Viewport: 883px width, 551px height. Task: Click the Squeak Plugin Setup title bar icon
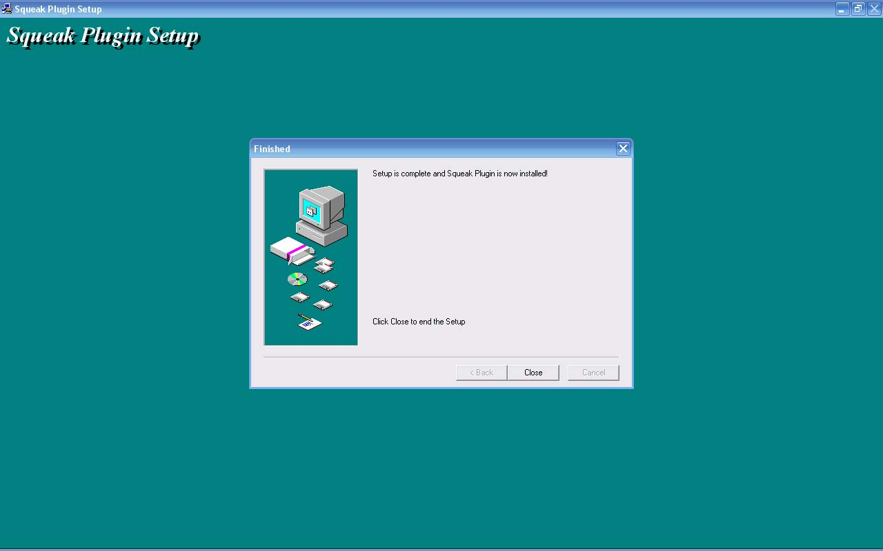[x=7, y=9]
